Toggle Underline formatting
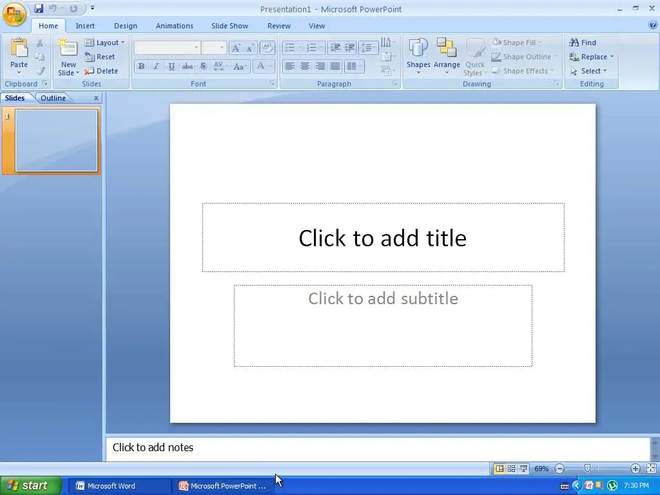Image resolution: width=660 pixels, height=495 pixels. pos(171,66)
